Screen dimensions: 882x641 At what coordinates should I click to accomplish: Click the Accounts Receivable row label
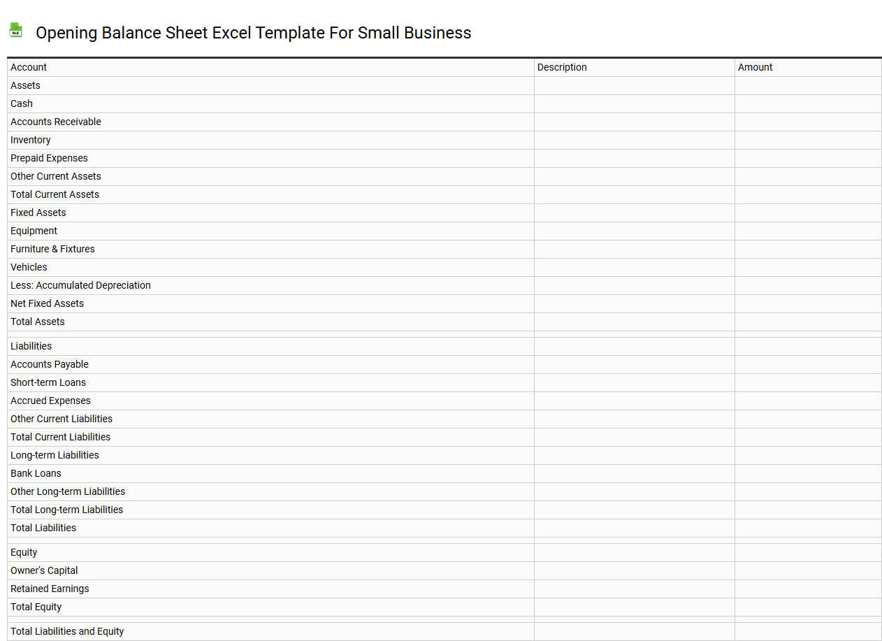(56, 122)
